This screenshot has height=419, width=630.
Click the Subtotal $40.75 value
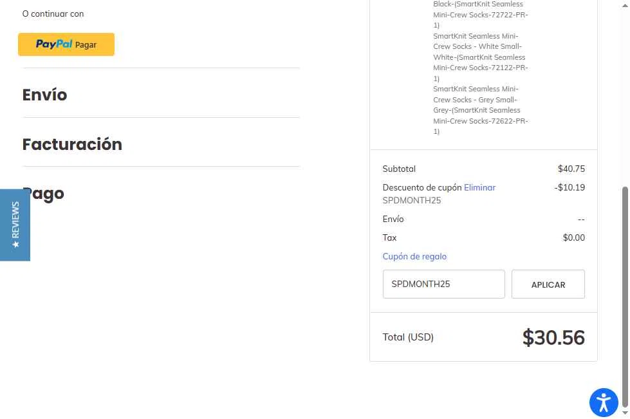click(571, 169)
